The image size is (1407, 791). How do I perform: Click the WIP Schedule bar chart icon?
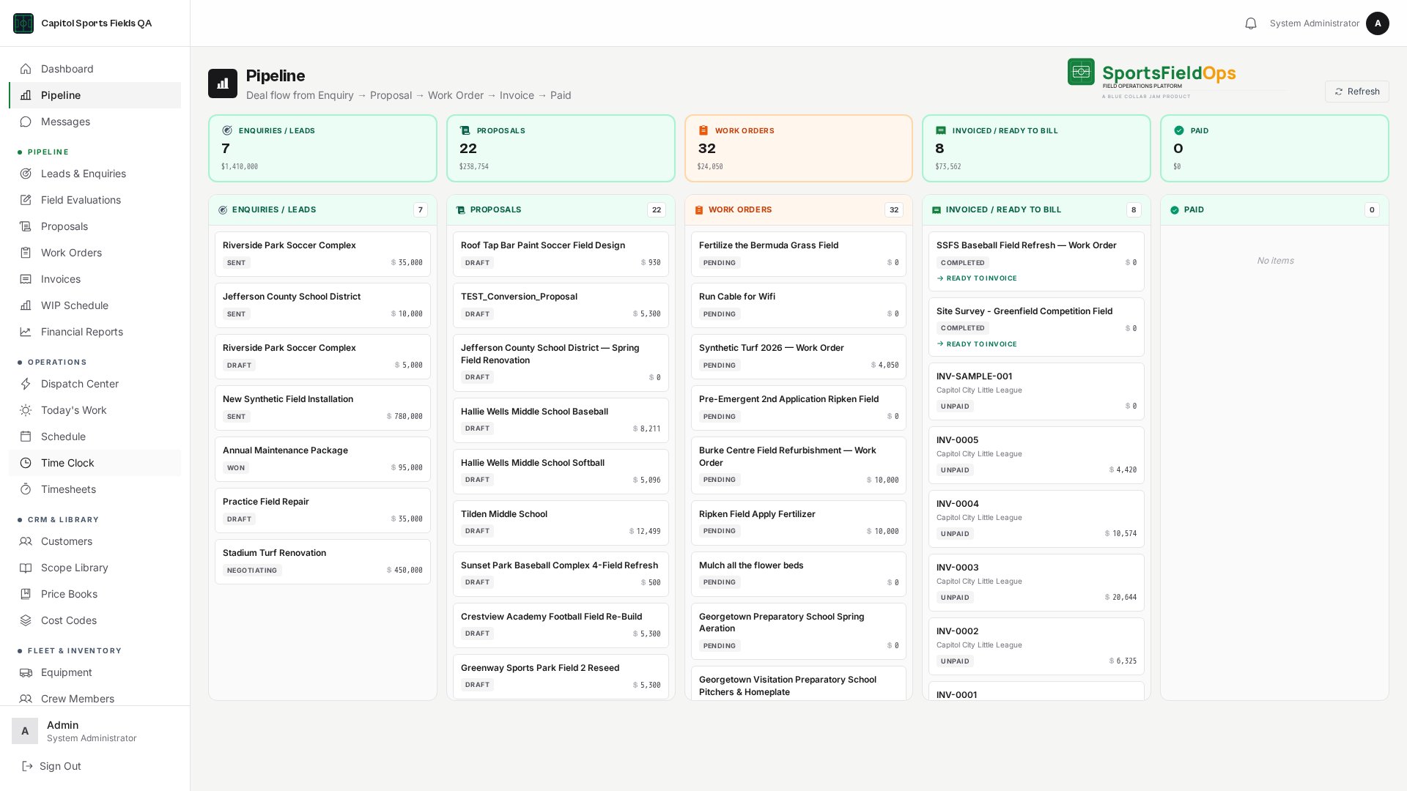coord(26,305)
